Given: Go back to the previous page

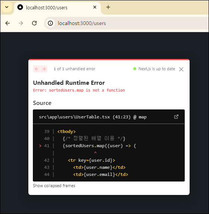Looking at the screenshot, I should click(7, 23).
